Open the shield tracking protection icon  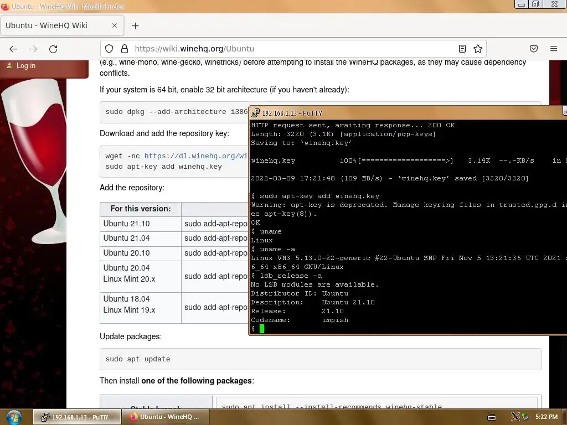coord(109,49)
